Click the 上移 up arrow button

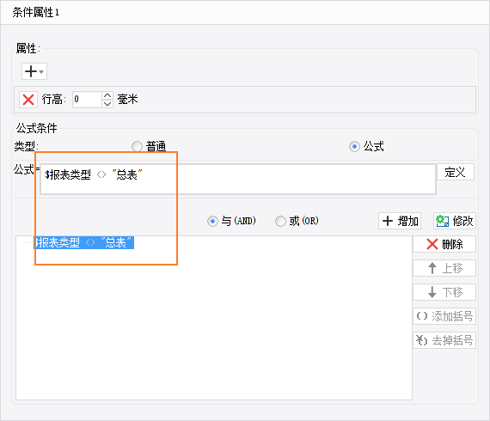444,268
